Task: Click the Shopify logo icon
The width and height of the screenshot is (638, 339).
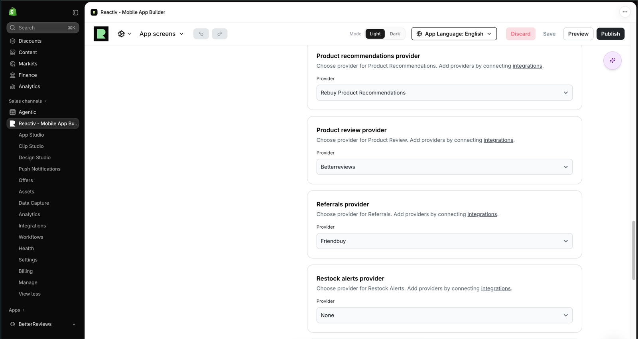Action: click(x=13, y=12)
